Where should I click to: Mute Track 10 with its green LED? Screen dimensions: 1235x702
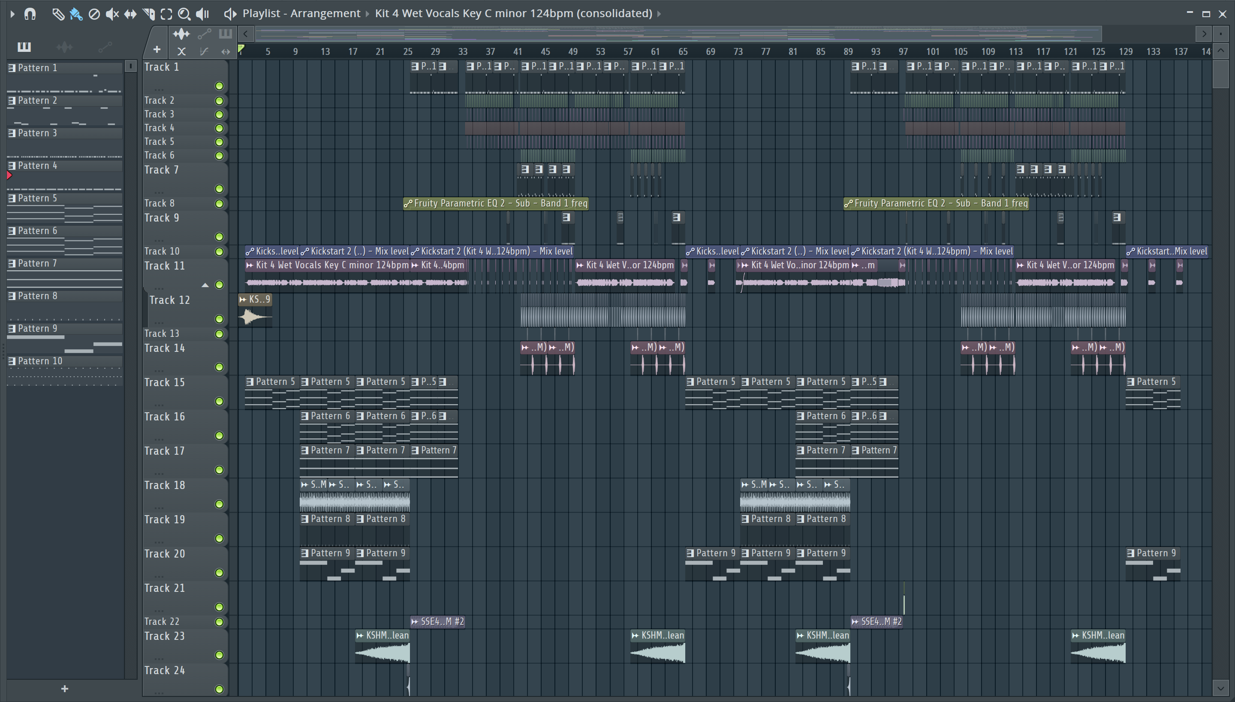pyautogui.click(x=219, y=252)
